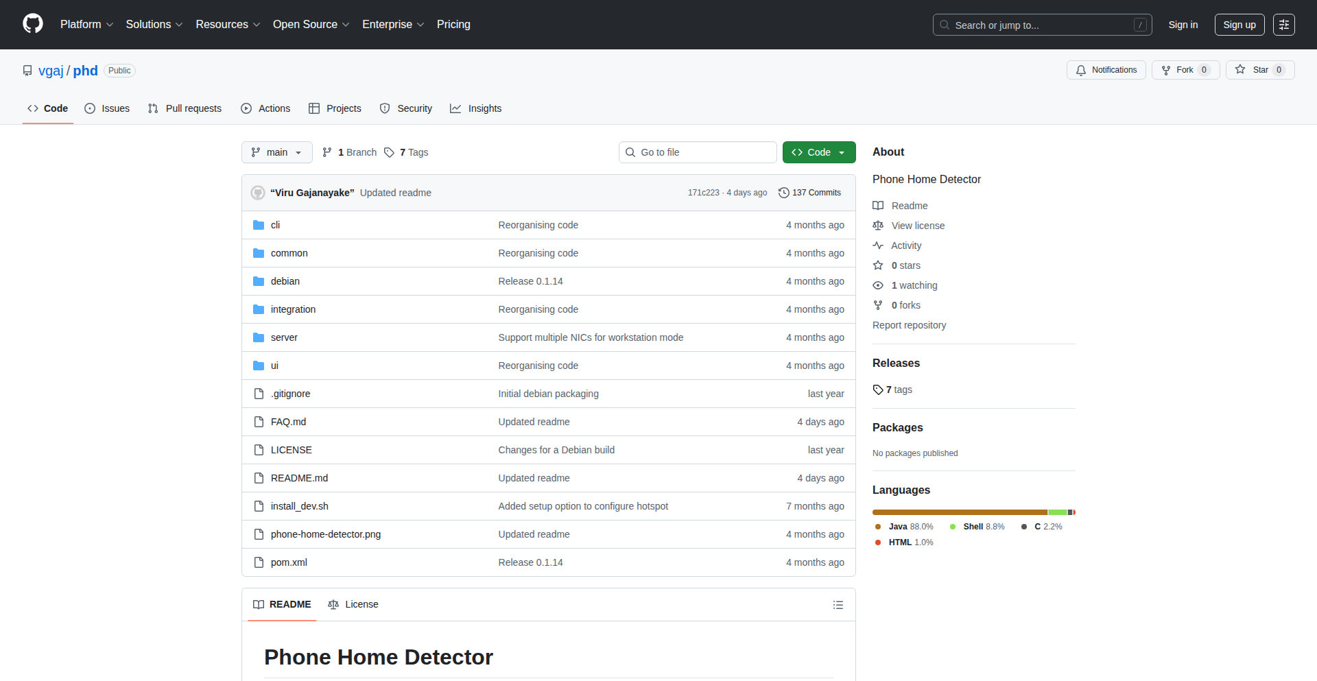Click the Report repository link
The height and width of the screenshot is (681, 1317).
tap(909, 325)
